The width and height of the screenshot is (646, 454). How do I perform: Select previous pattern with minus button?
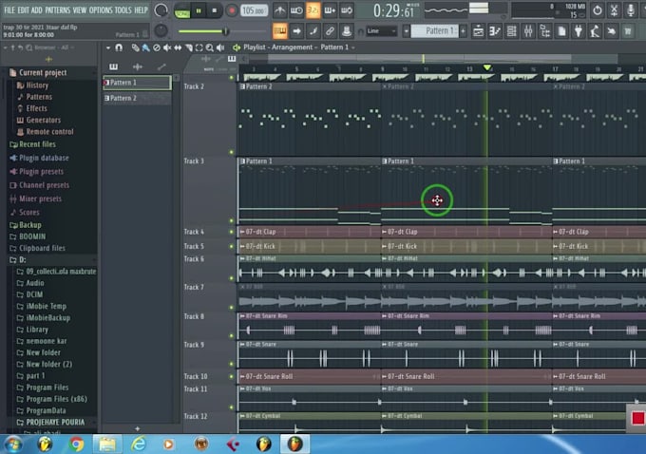407,31
